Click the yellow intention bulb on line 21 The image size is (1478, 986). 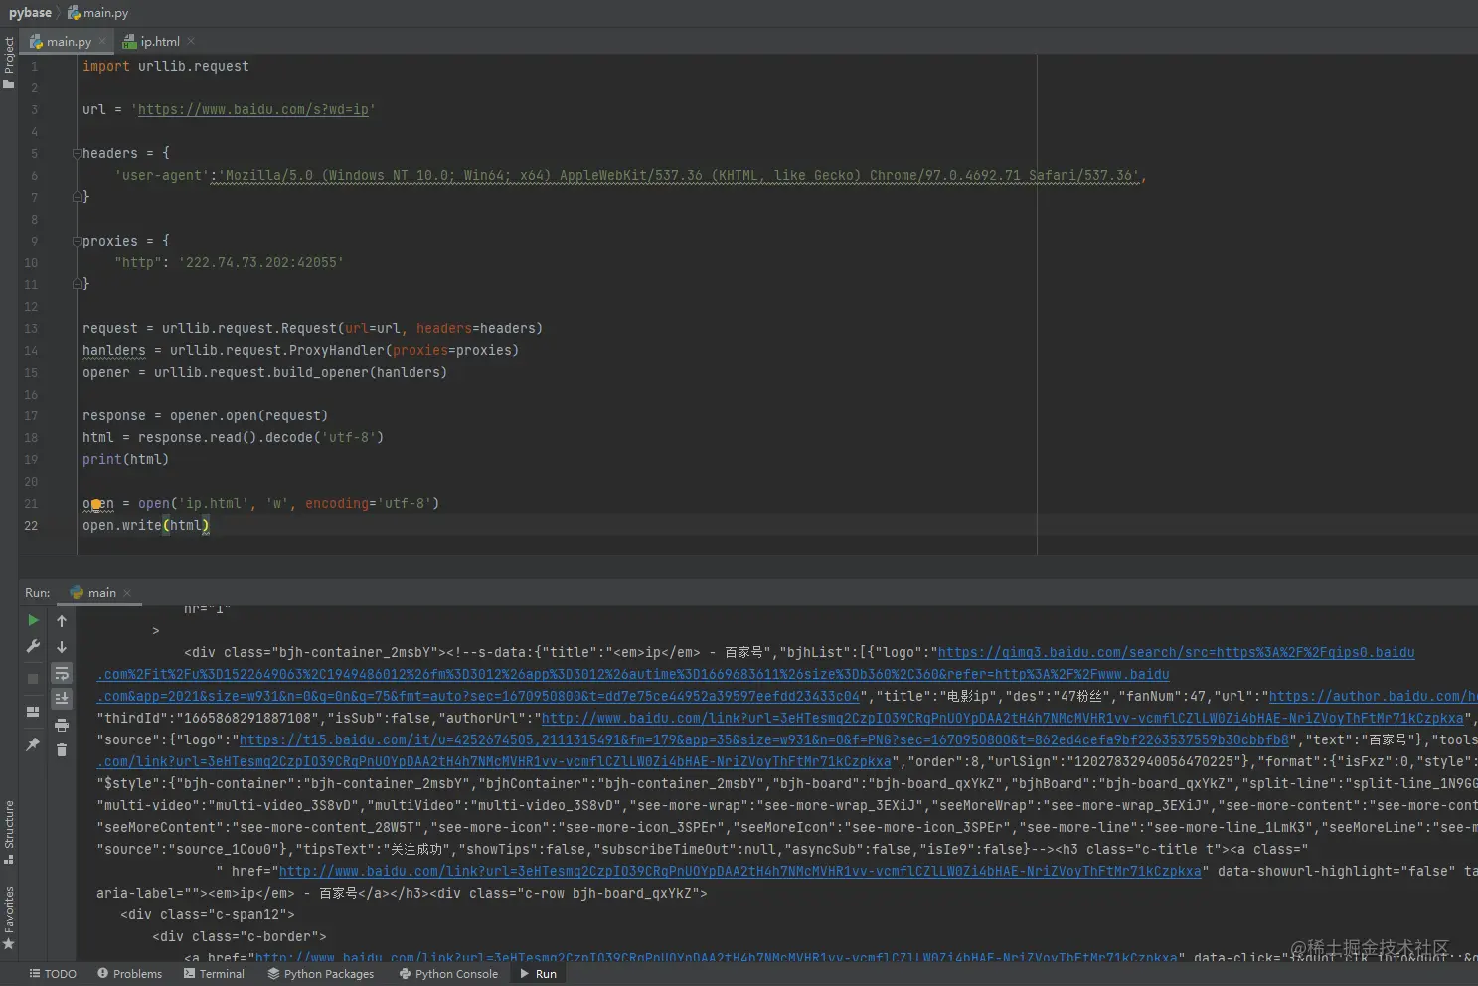click(96, 505)
